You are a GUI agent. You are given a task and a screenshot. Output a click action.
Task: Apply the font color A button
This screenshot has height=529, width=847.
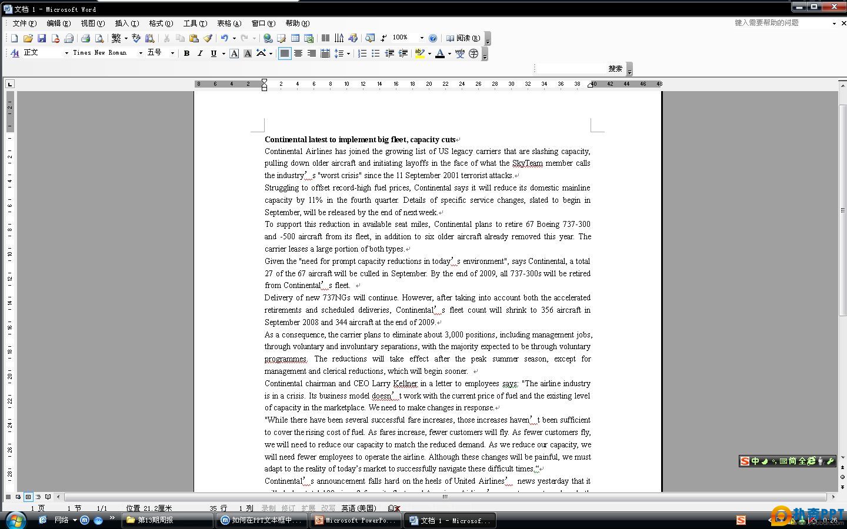click(440, 53)
